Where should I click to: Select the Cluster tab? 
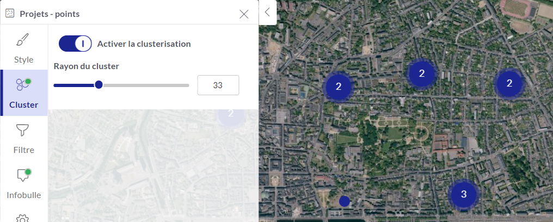pos(24,92)
